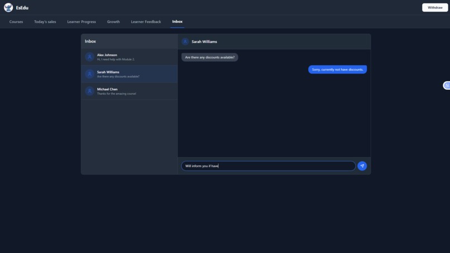The image size is (450, 253).
Task: Open the Courses tab
Action: click(16, 22)
